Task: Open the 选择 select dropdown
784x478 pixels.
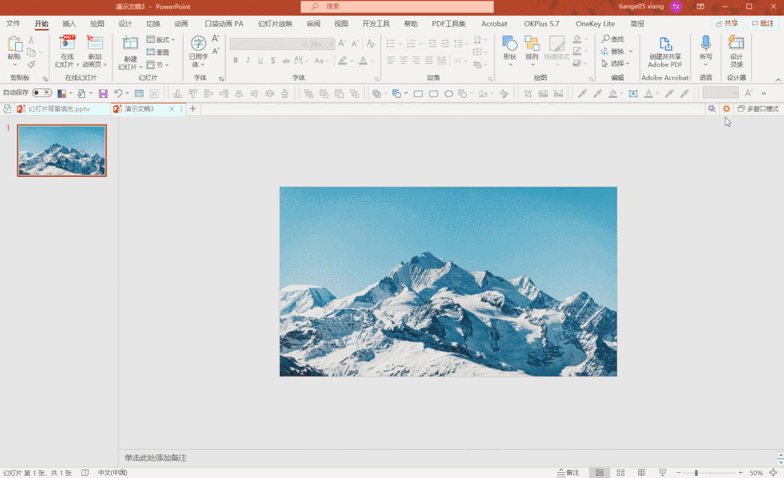Action: (618, 64)
